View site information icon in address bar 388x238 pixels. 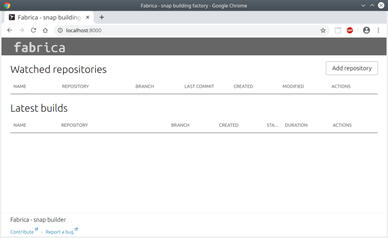60,30
